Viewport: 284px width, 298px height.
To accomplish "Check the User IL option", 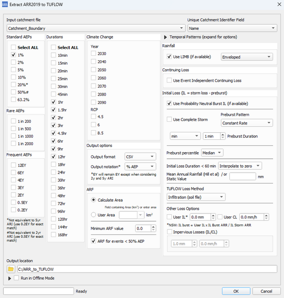I will click(x=169, y=217).
